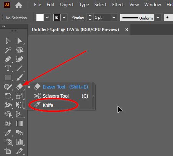Screen dimensions: 173x156
Task: Open the Object menu
Action: (67, 5)
